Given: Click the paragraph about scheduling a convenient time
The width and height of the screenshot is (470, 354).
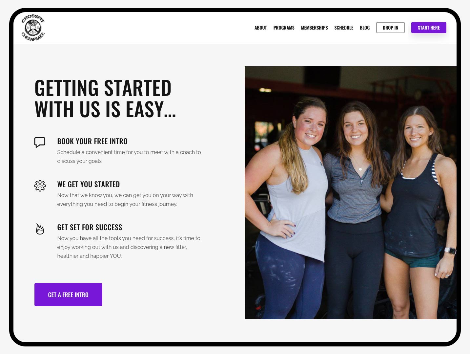Looking at the screenshot, I should coord(129,157).
